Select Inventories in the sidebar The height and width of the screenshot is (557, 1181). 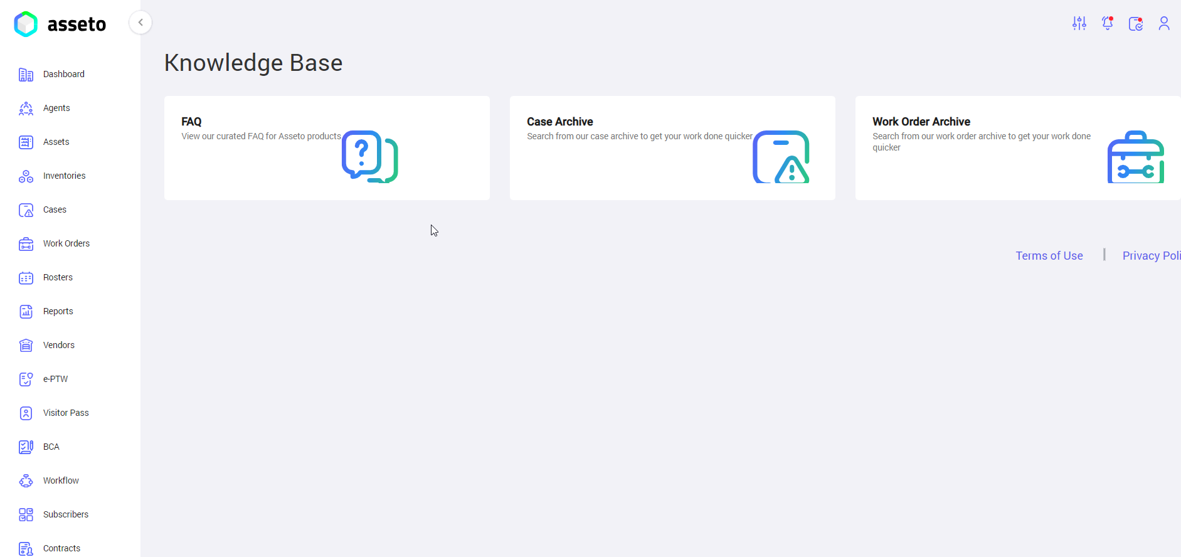(x=65, y=176)
